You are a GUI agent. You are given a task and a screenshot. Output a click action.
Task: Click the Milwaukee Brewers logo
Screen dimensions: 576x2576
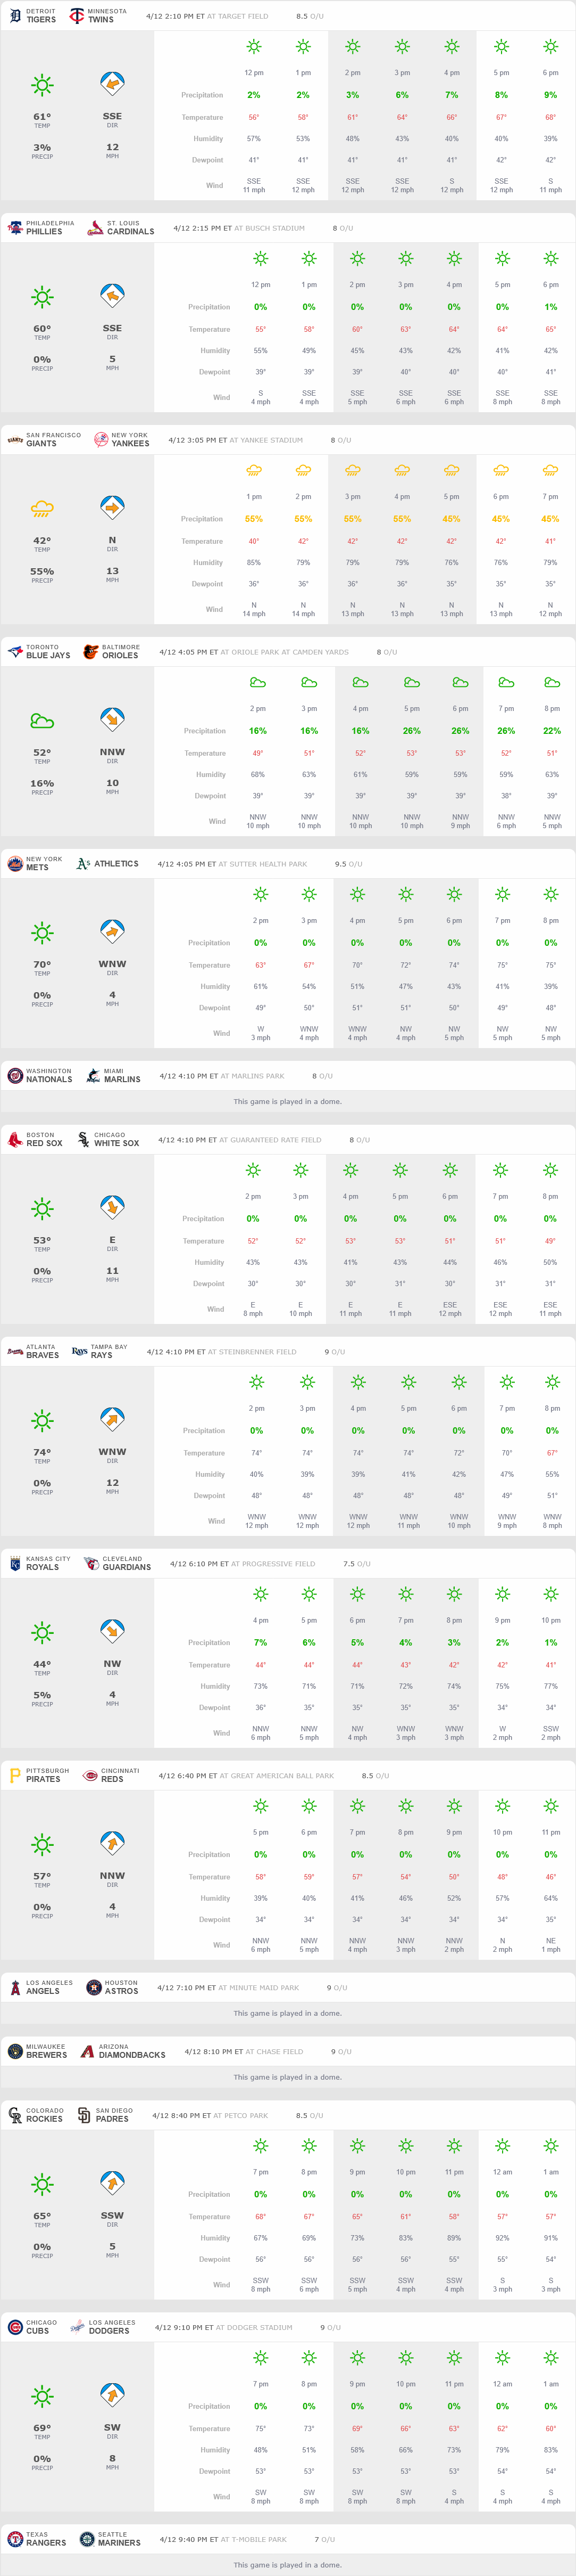[x=15, y=2052]
